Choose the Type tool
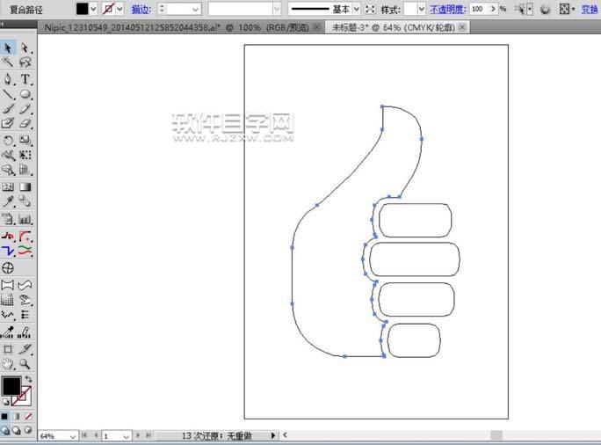601x445 pixels. (25, 79)
